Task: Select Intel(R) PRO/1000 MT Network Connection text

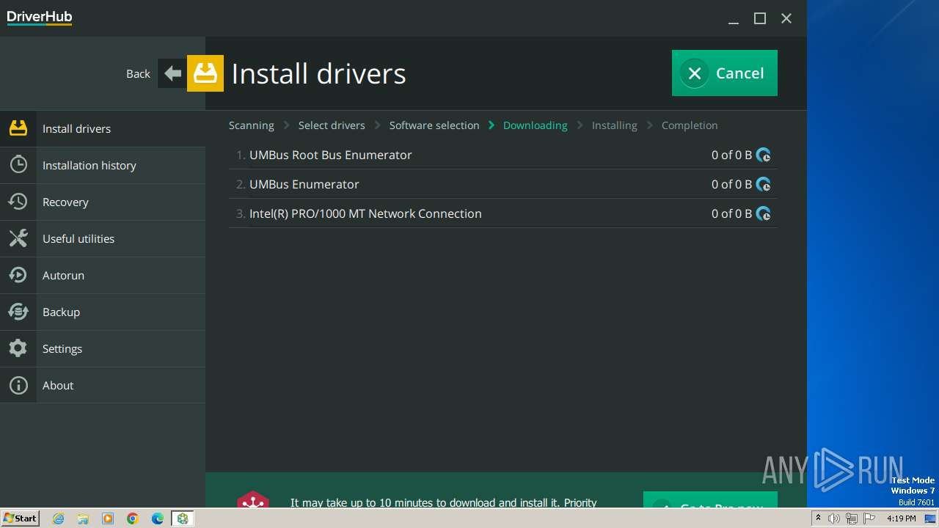Action: (x=365, y=213)
